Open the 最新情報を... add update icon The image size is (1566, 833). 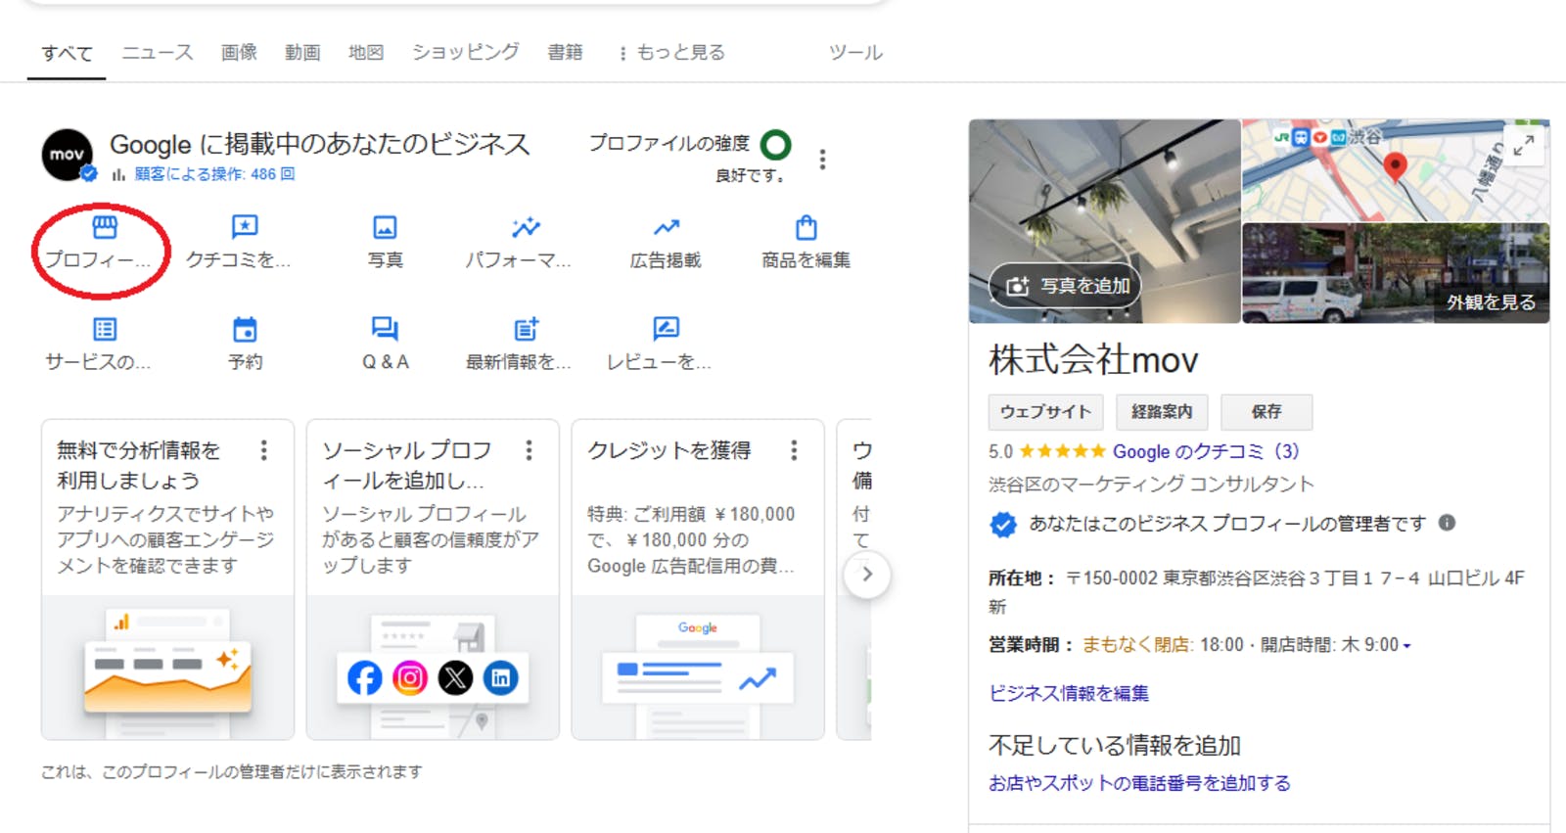pyautogui.click(x=526, y=329)
